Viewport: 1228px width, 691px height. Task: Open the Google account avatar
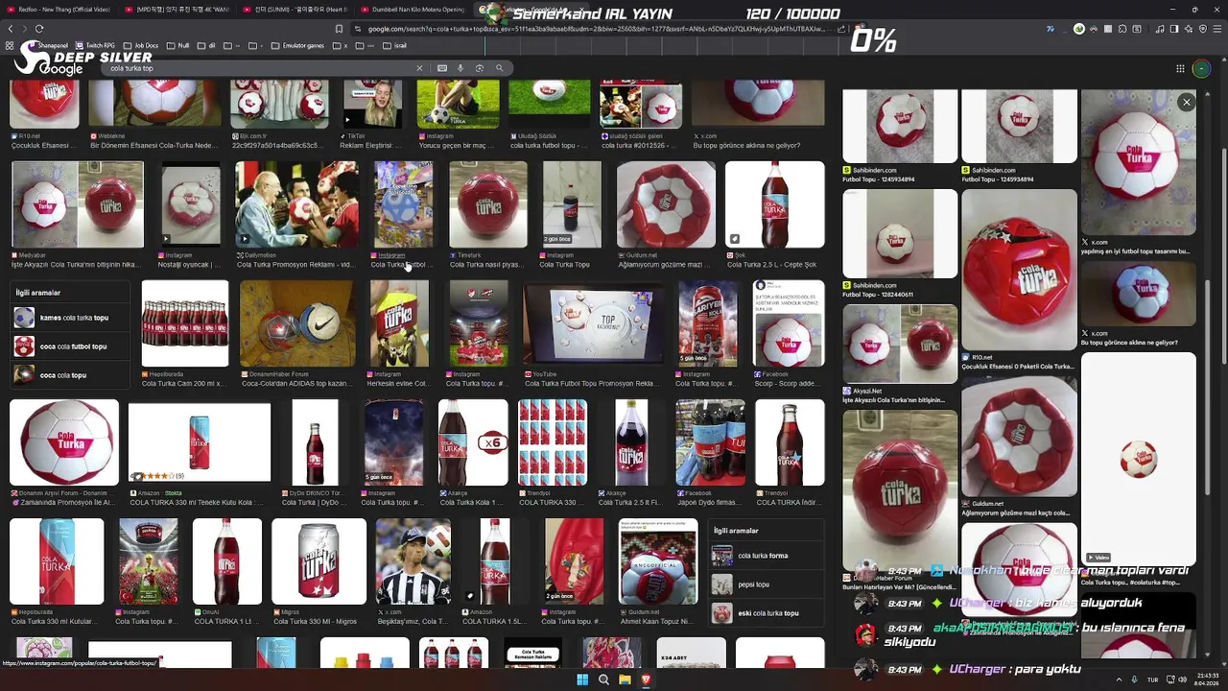[1201, 68]
